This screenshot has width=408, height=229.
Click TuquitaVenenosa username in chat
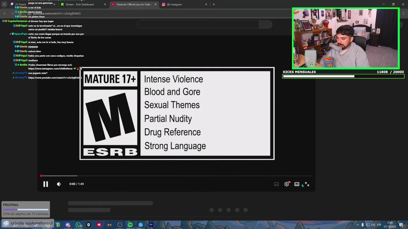pyautogui.click(x=18, y=21)
